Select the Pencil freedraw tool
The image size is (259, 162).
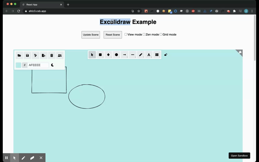tap(140, 55)
